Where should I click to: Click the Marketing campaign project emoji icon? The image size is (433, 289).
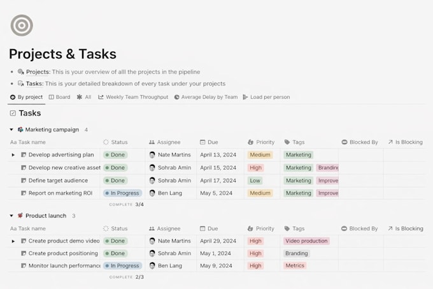(20, 130)
